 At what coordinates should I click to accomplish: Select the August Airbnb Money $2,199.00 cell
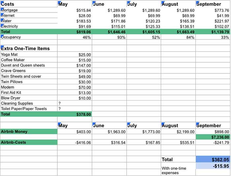[x=178, y=132]
